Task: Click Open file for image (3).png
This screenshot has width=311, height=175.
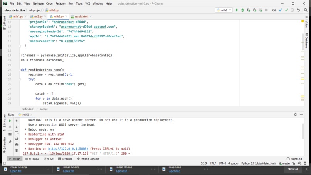Action: click(x=16, y=171)
